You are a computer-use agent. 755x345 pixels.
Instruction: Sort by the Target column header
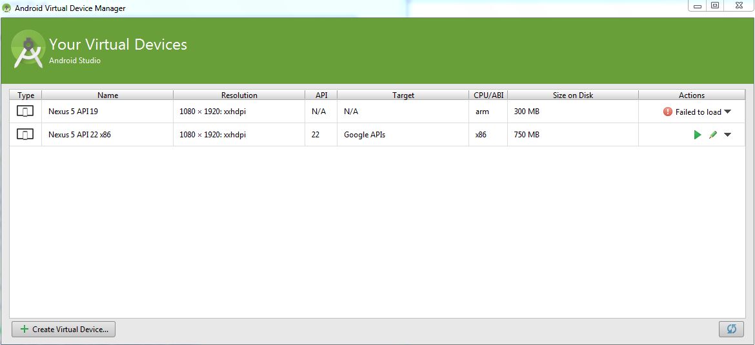pos(403,95)
